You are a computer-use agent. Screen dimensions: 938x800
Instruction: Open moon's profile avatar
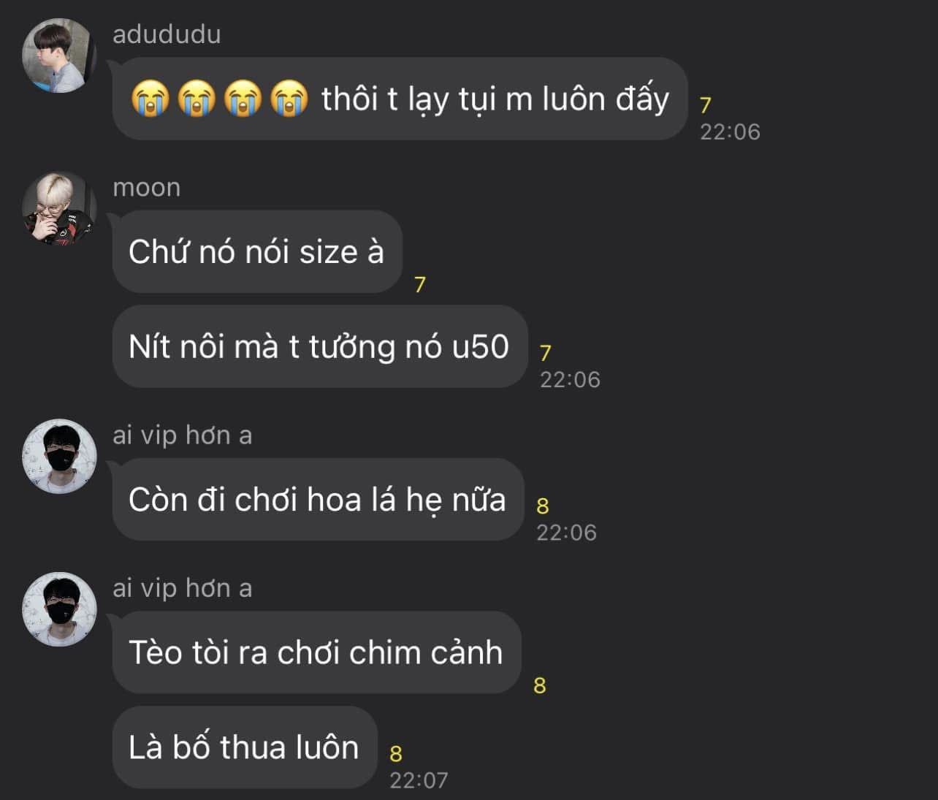click(x=59, y=208)
